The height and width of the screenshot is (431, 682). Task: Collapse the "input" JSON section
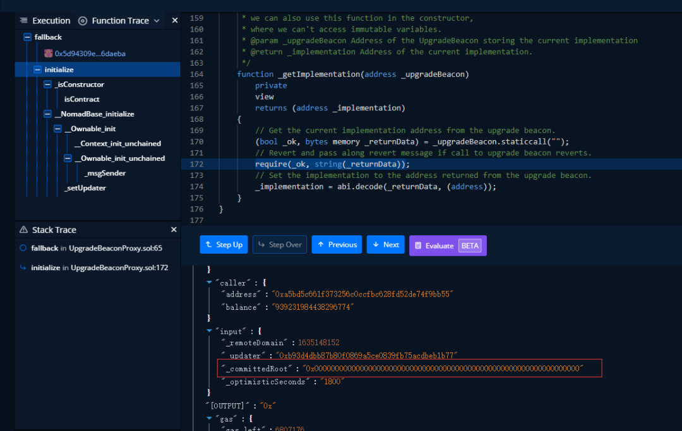tap(209, 331)
